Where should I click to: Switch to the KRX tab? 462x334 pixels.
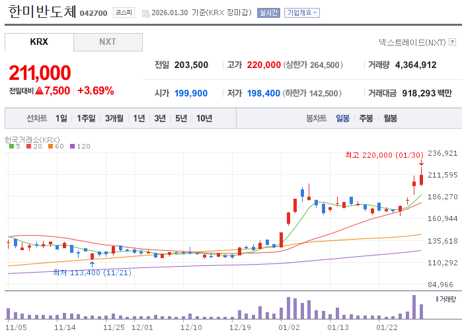(39, 42)
